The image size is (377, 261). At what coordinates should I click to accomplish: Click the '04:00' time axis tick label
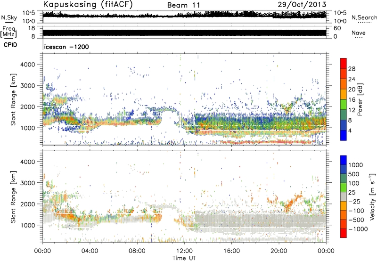click(90, 251)
